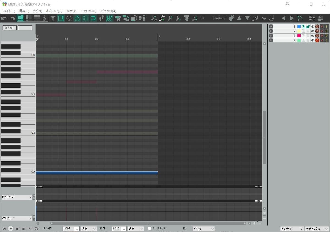The width and height of the screenshot is (330, 232).
Task: Click the scissors split notes icon
Action: [118, 18]
